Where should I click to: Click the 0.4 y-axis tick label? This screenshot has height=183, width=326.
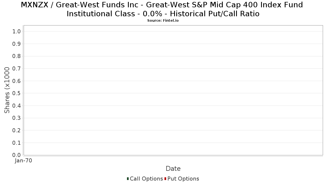17,106
